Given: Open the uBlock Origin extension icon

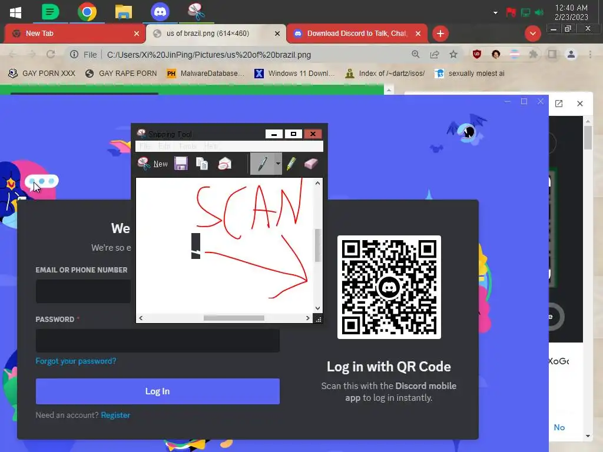Looking at the screenshot, I should [x=477, y=55].
